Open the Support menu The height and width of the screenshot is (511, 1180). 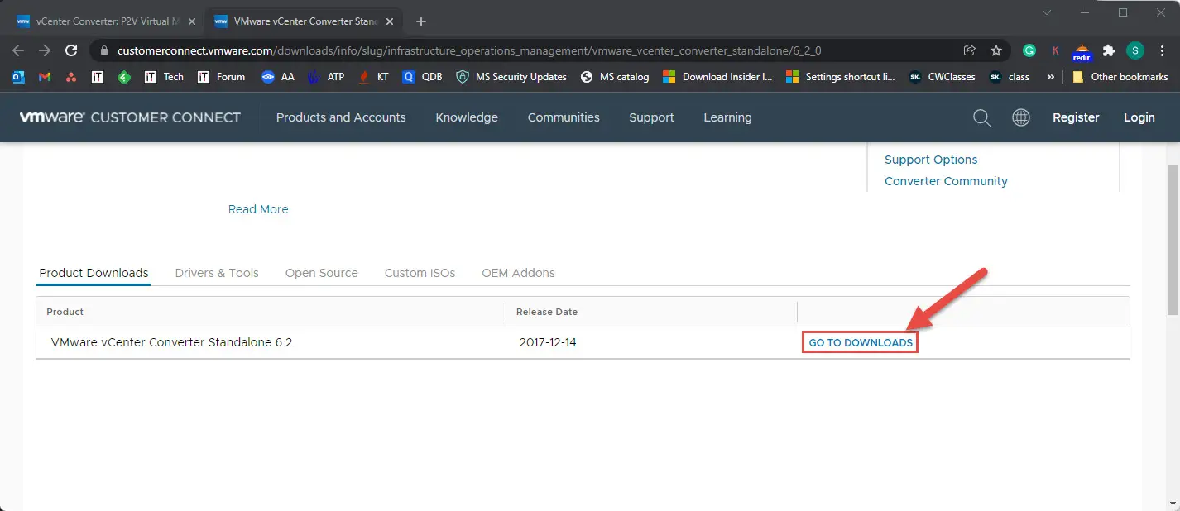click(651, 117)
